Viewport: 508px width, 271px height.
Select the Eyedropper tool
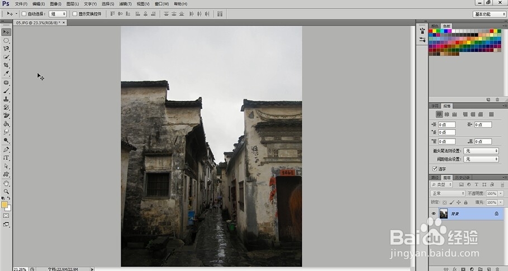pos(6,74)
